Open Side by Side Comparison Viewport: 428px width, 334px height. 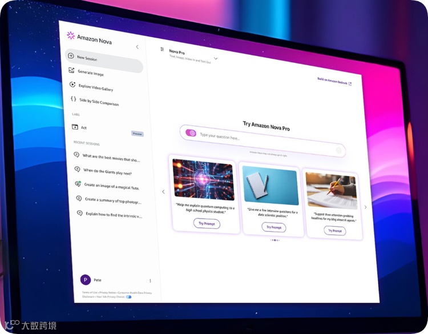pyautogui.click(x=99, y=102)
